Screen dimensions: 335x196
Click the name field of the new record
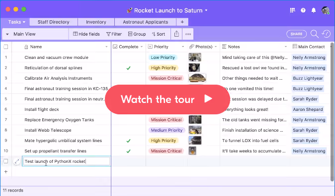point(66,161)
